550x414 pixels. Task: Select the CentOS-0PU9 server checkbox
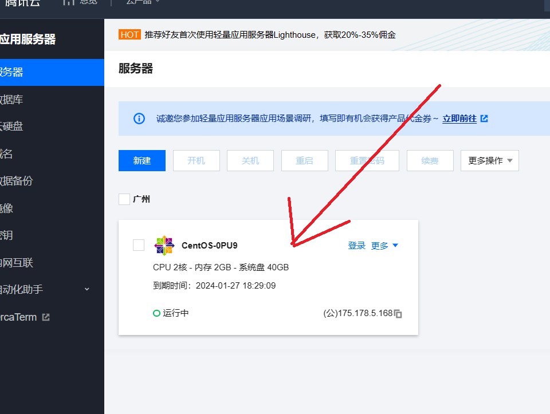139,245
